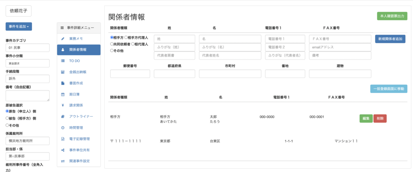Click the pencil icon beside 業務メモ
The image size is (413, 172).
pos(63,39)
